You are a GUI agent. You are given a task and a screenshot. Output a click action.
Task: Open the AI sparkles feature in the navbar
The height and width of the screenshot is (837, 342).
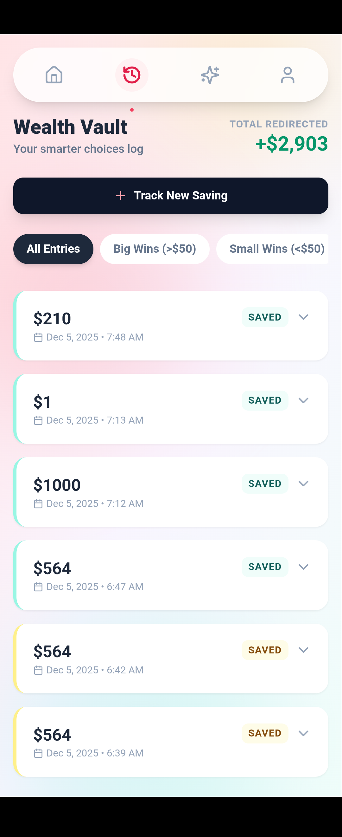point(210,75)
